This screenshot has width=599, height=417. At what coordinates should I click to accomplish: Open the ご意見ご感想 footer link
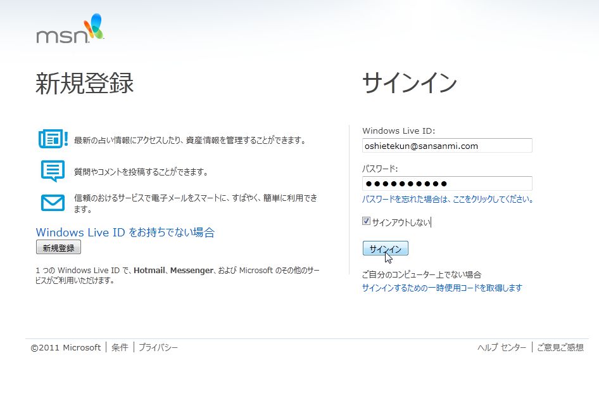(560, 347)
